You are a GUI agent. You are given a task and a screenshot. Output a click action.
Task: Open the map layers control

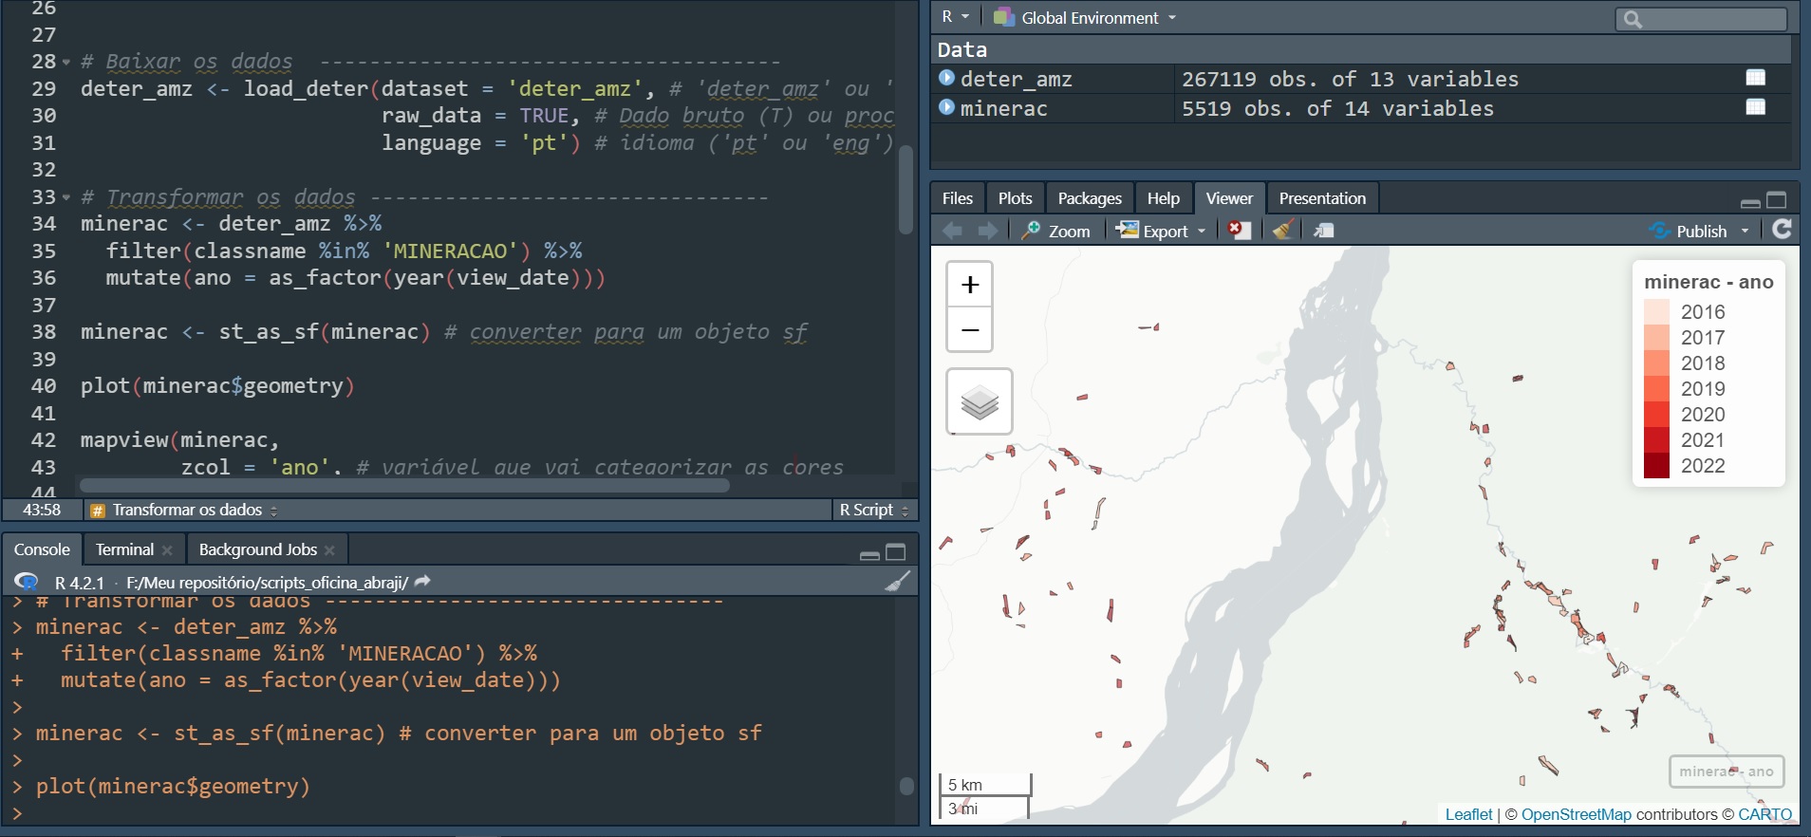(x=979, y=402)
